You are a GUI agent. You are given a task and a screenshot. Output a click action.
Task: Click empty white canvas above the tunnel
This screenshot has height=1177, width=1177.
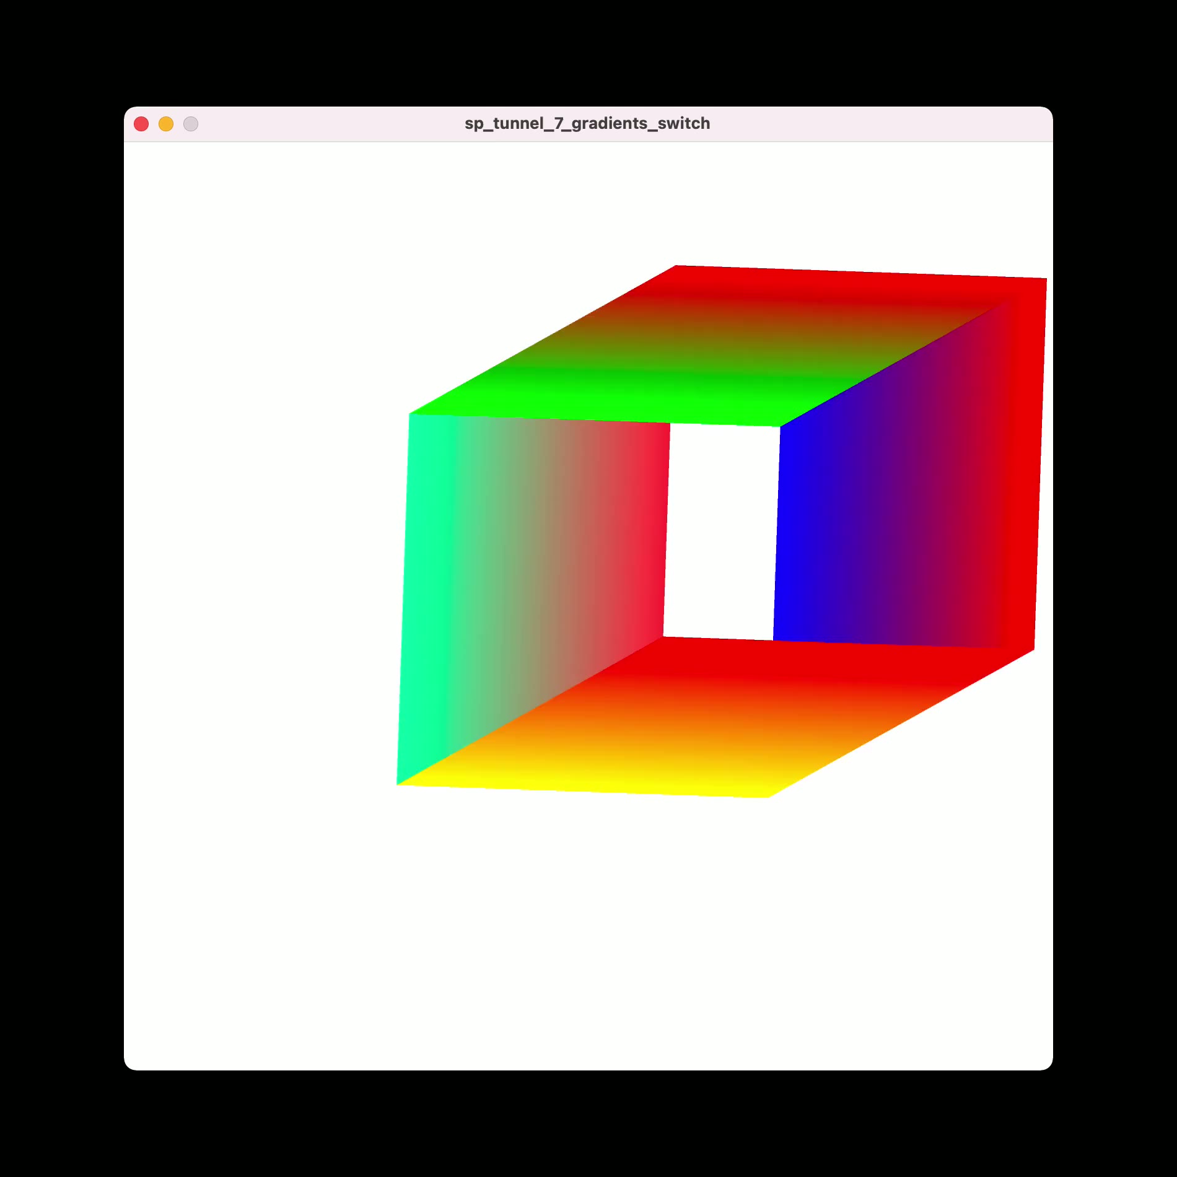pyautogui.click(x=434, y=204)
